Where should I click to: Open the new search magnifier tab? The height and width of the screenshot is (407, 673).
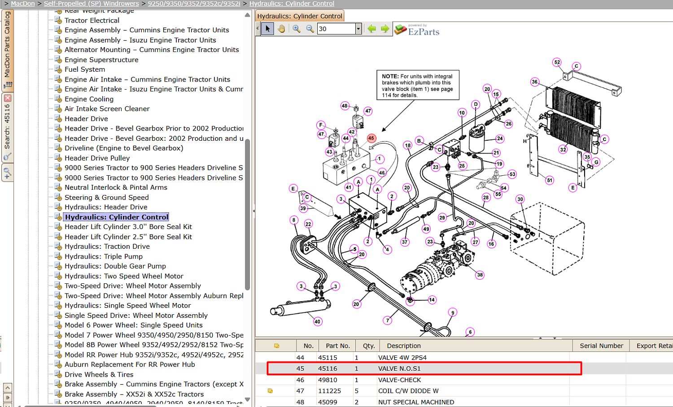[x=8, y=173]
